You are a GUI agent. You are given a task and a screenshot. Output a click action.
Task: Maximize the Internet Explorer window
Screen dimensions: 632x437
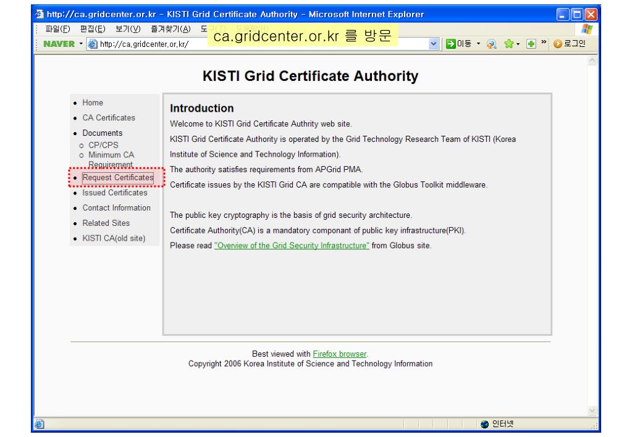[577, 14]
